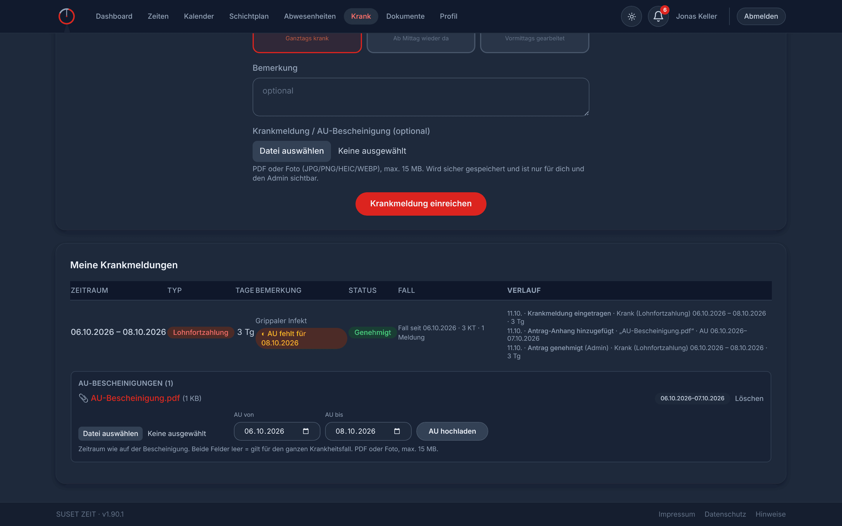Open the AU-Bescheinigung.pdf file link
This screenshot has height=526, width=842.
[135, 398]
